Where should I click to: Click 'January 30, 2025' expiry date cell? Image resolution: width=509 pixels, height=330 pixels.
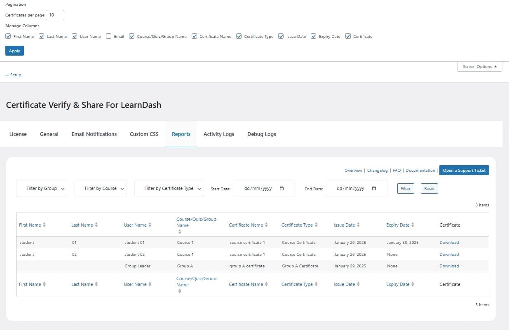403,243
